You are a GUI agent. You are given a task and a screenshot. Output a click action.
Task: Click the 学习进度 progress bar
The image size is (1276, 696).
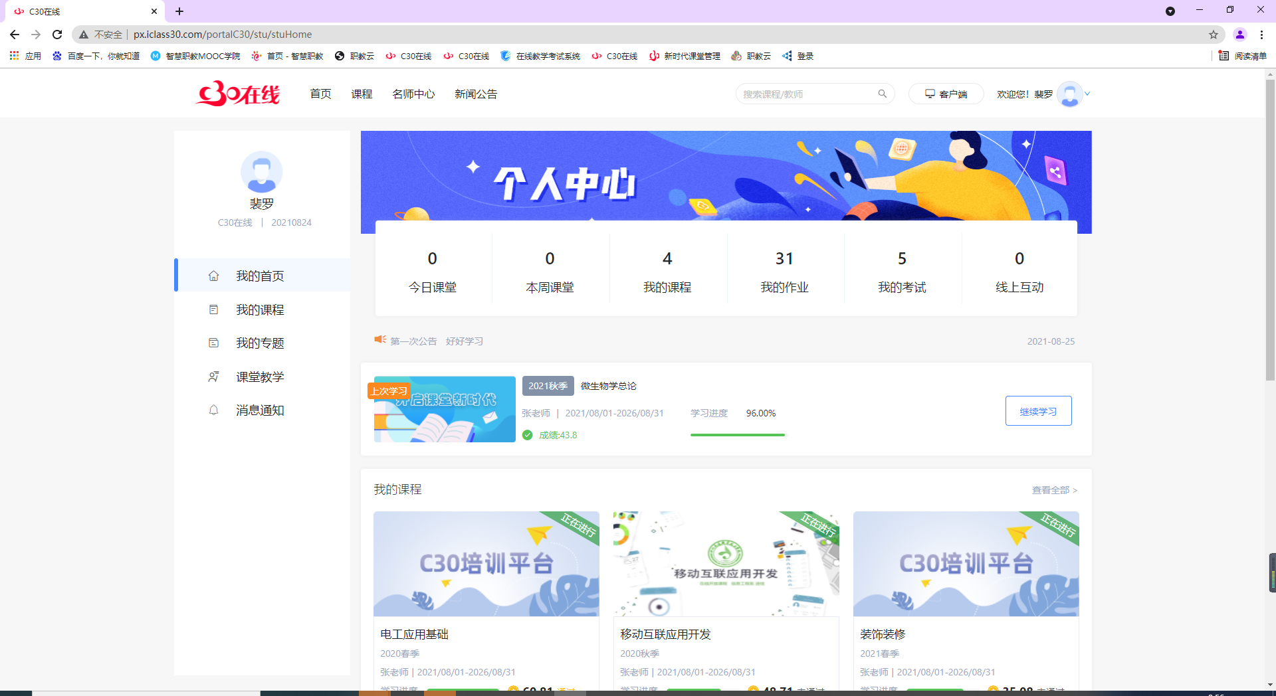(x=737, y=435)
